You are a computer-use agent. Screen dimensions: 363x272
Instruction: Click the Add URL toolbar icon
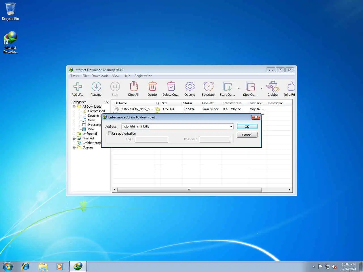coord(77,86)
